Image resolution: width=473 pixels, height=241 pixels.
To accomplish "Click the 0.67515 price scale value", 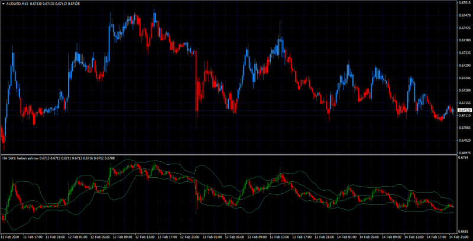I will coord(465,2).
